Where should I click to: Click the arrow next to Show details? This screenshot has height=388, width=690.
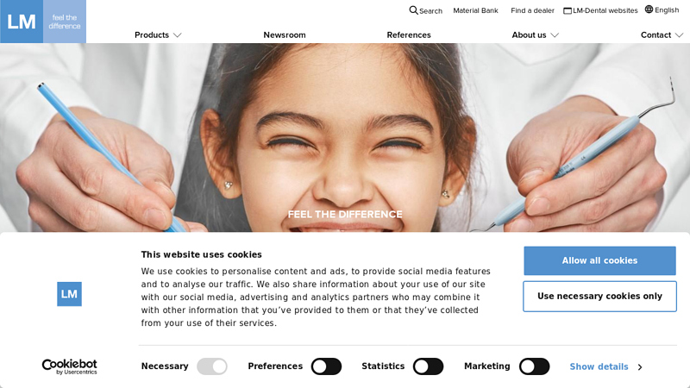(x=640, y=367)
